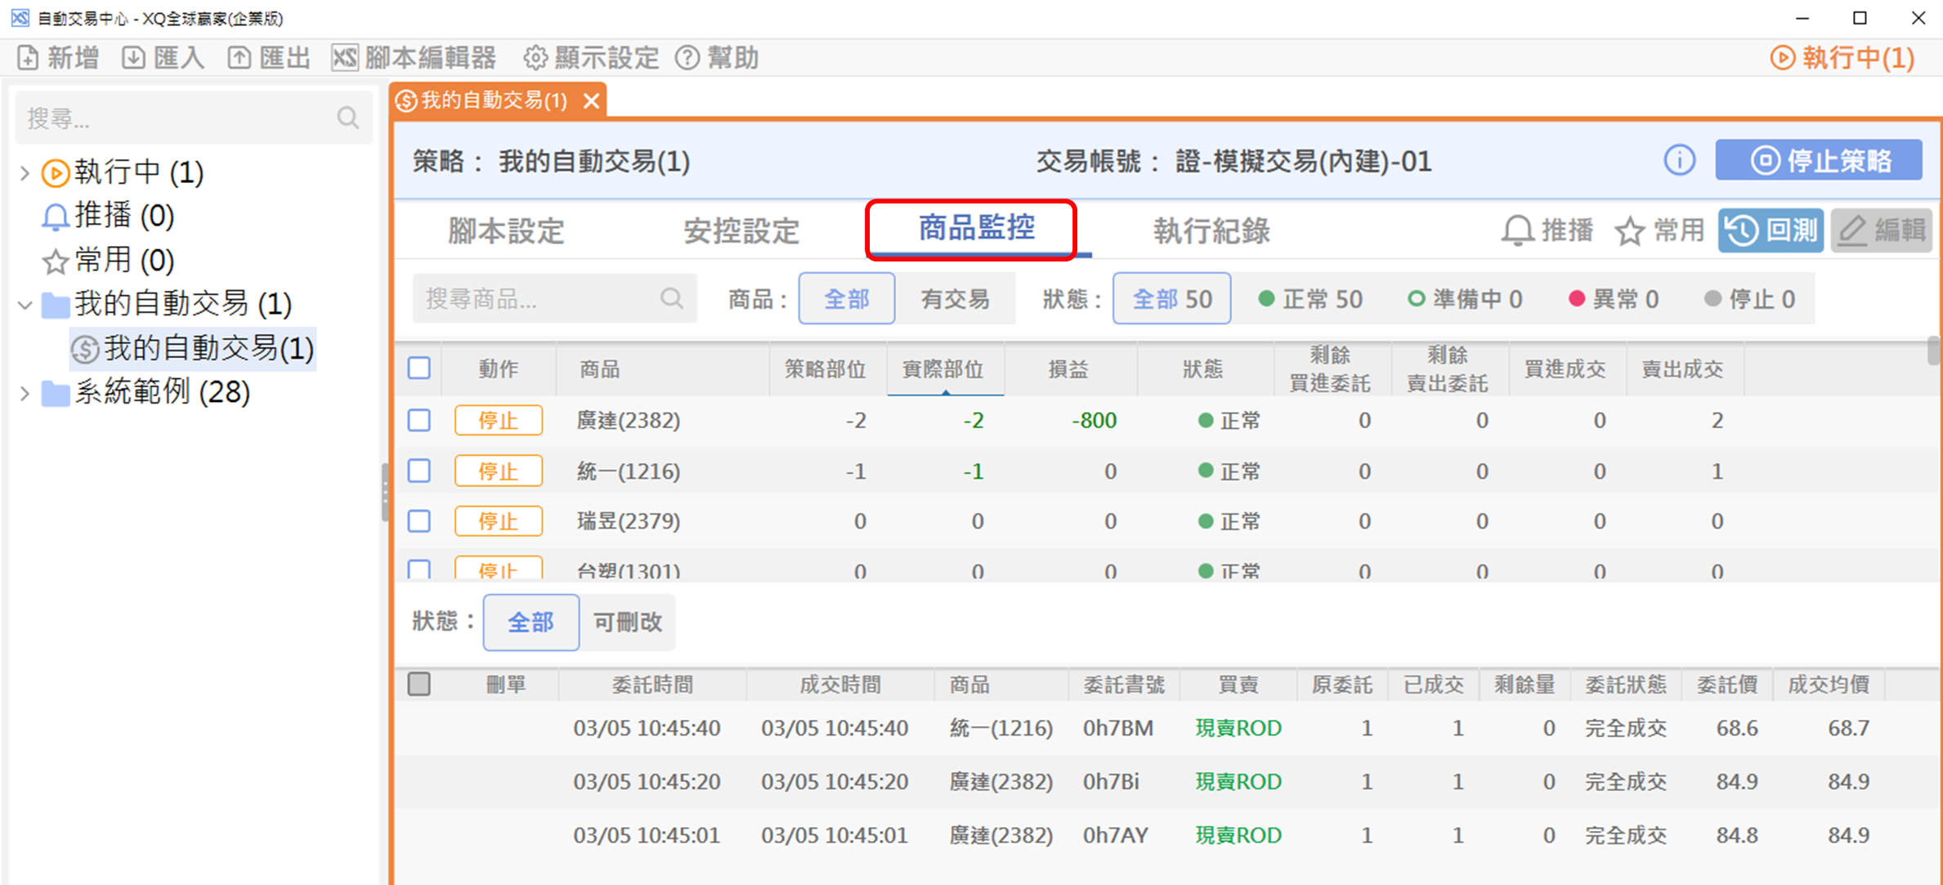Image resolution: width=1943 pixels, height=885 pixels.
Task: Toggle the select-all checkbox in 動作 header
Action: click(419, 369)
